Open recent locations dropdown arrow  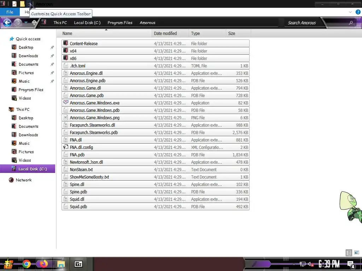[26, 22]
